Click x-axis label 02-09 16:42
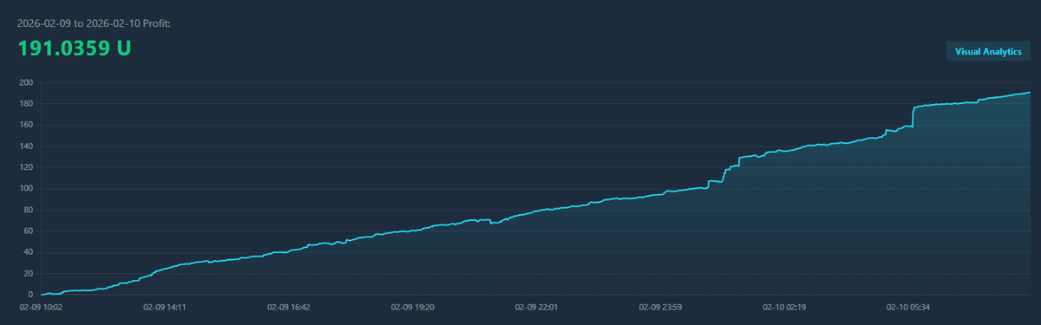This screenshot has width=1041, height=325. click(x=289, y=307)
